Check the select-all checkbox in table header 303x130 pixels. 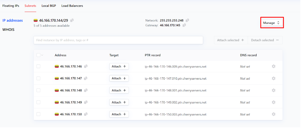38,55
